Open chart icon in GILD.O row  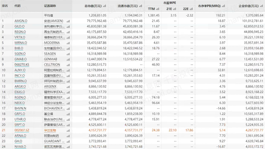(68, 27)
